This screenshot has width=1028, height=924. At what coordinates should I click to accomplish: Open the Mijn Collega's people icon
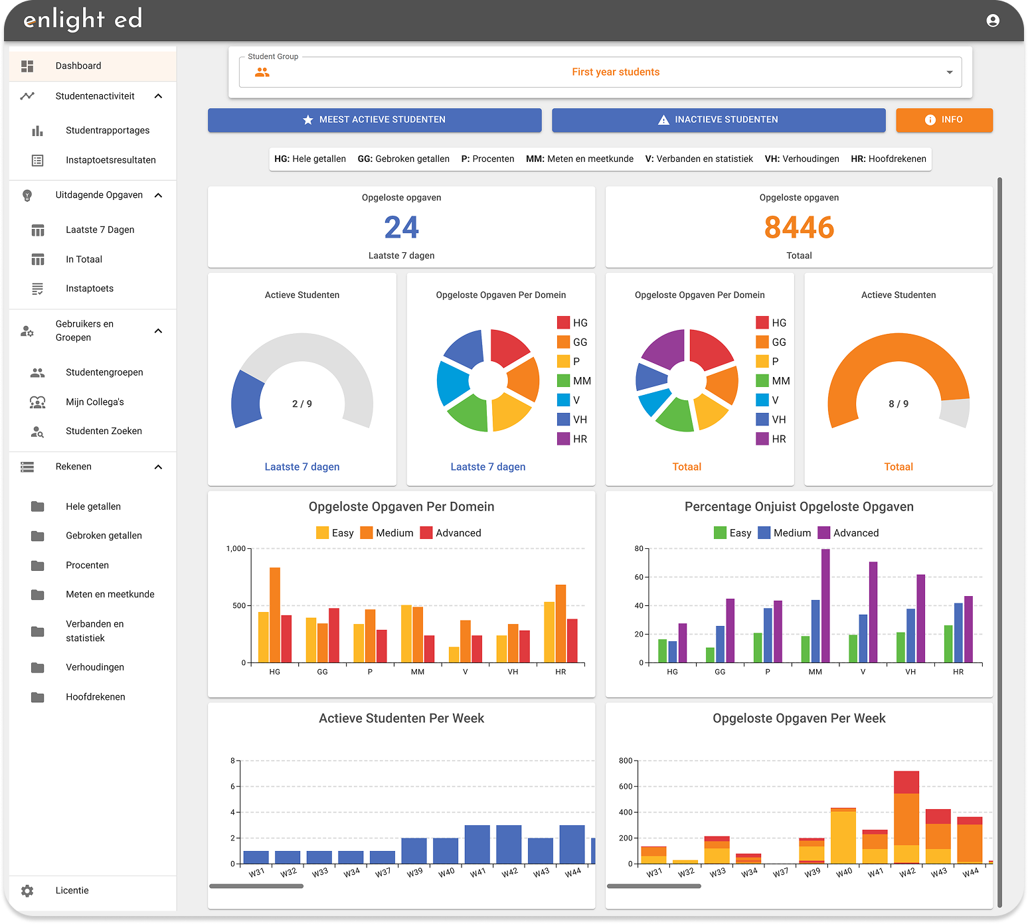click(x=38, y=402)
